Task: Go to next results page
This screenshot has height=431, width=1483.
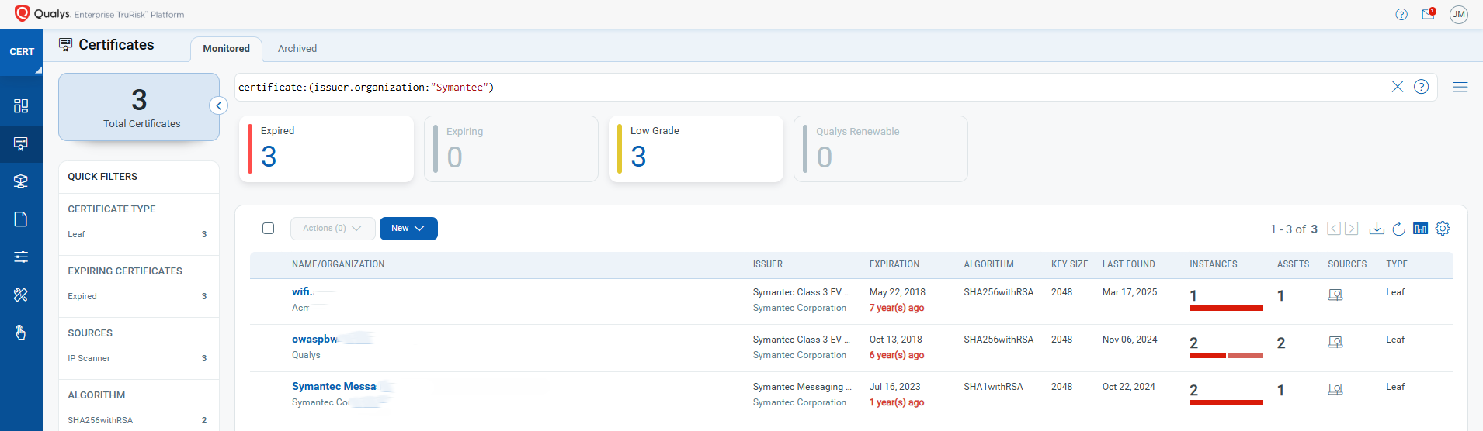Action: (x=1352, y=229)
